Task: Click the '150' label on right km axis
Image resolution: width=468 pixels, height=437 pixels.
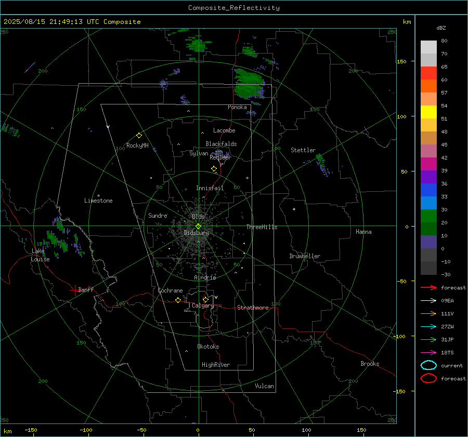Action: pyautogui.click(x=402, y=61)
